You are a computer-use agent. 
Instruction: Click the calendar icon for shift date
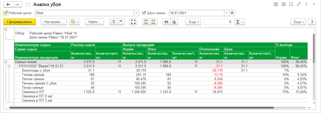point(232,13)
